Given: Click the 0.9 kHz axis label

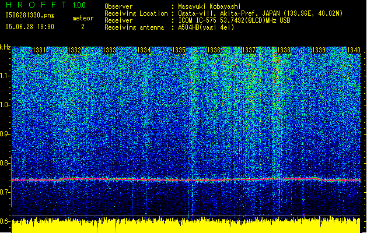Looking at the screenshot, I should tap(5, 134).
